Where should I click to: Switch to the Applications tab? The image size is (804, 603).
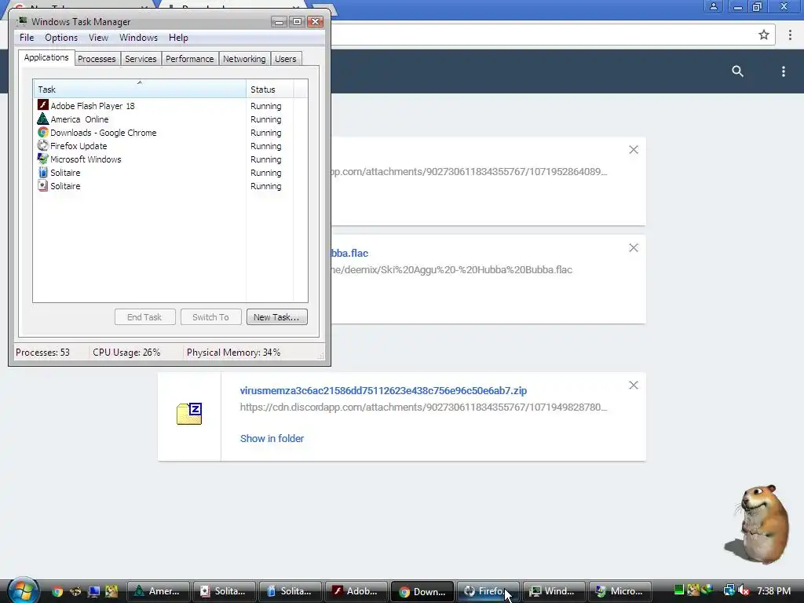pyautogui.click(x=46, y=57)
